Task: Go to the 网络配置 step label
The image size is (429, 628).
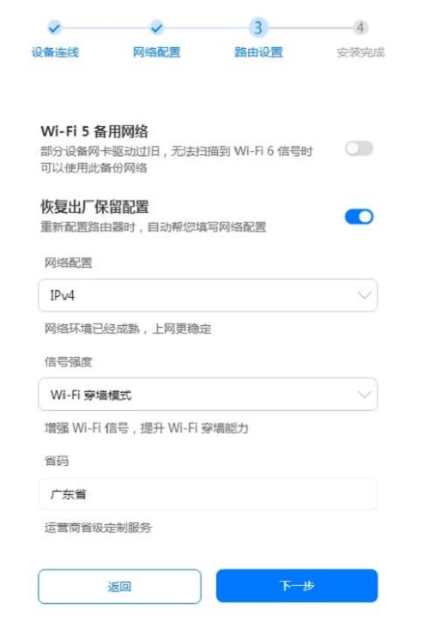Action: point(157,52)
